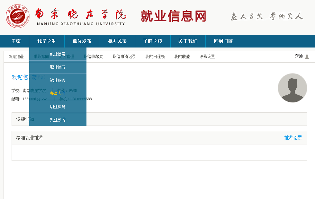315x199 pixels.
Task: Click the large profile avatar picture
Action: pos(292,88)
